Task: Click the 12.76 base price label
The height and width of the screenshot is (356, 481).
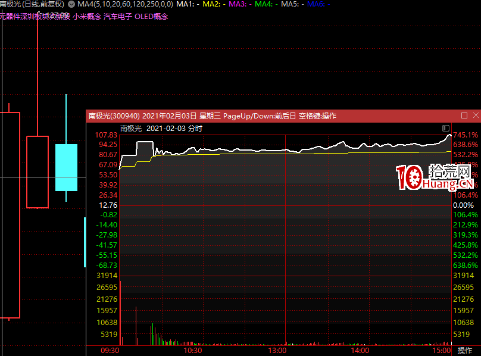Action: point(108,205)
